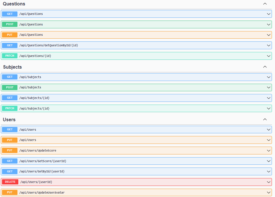The image size is (275, 197).
Task: Click the PUT badge for UpdateScore
Action: click(10, 150)
